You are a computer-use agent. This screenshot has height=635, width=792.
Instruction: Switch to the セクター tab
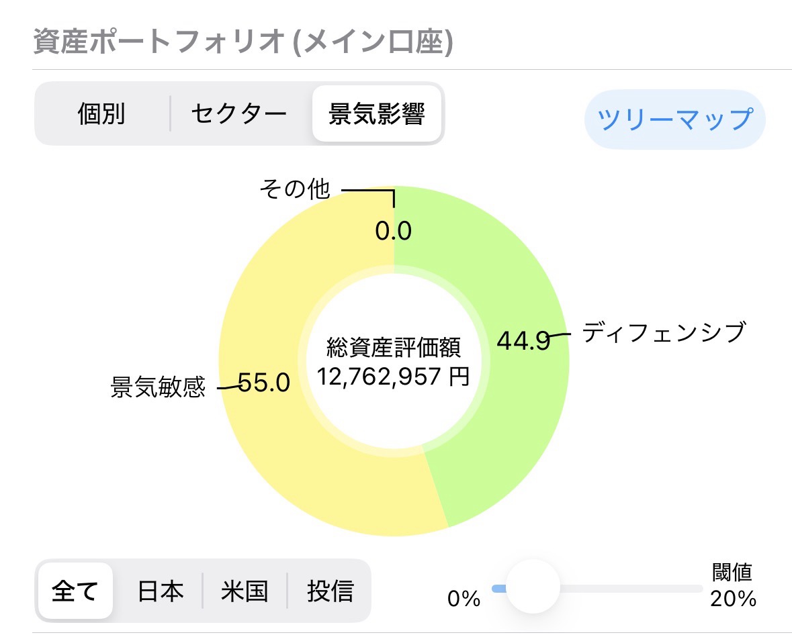coord(238,114)
